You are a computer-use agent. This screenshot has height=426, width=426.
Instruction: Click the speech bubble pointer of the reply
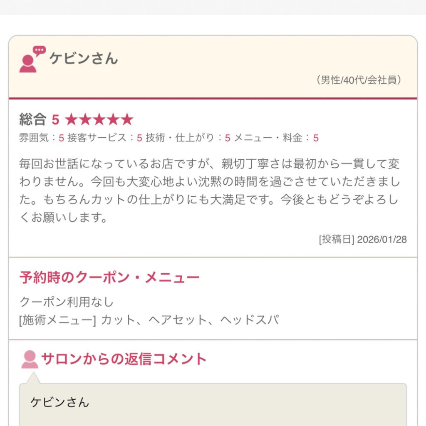coord(33,378)
